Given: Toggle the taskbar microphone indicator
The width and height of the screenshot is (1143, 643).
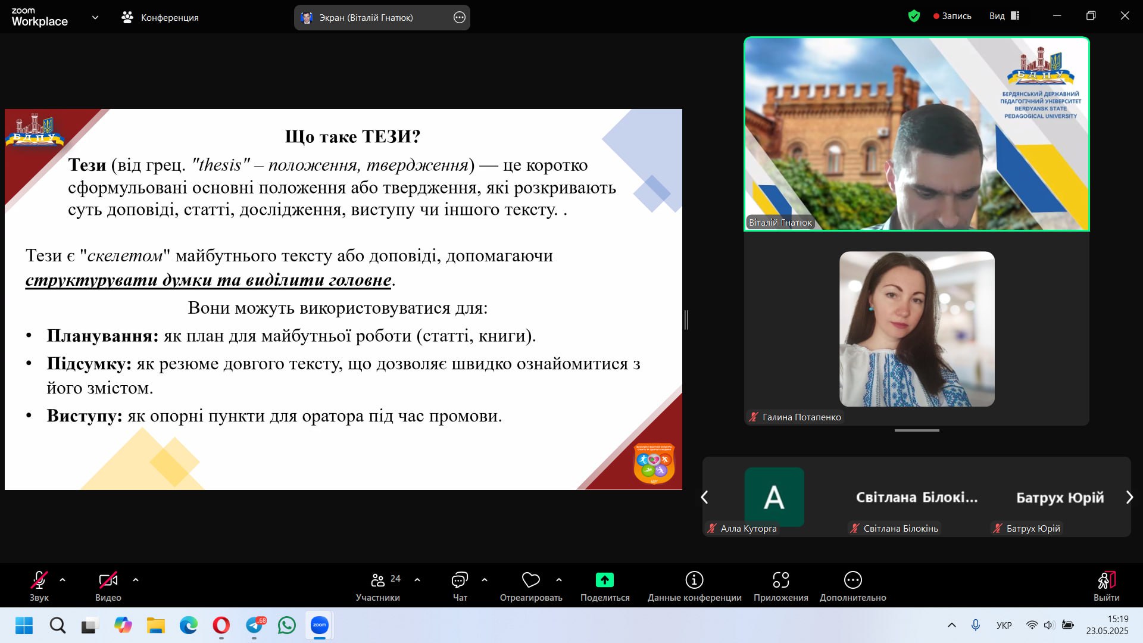Looking at the screenshot, I should pyautogui.click(x=975, y=625).
